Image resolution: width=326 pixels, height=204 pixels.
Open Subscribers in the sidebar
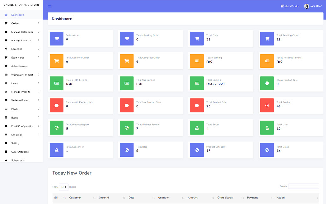[18, 160]
